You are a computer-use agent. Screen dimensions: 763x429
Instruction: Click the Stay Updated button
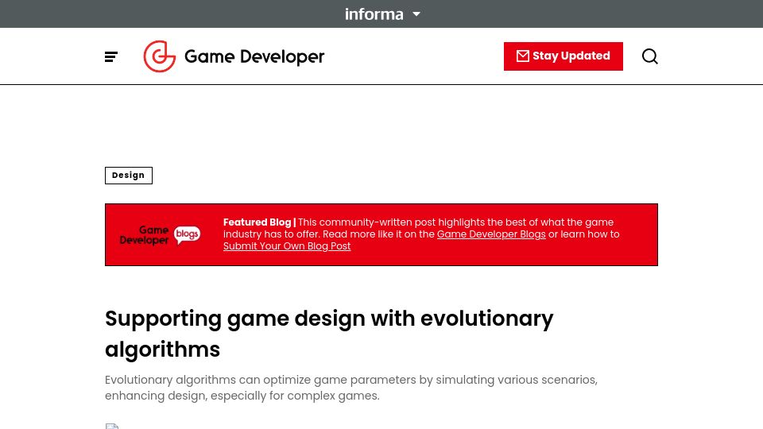coord(563,56)
